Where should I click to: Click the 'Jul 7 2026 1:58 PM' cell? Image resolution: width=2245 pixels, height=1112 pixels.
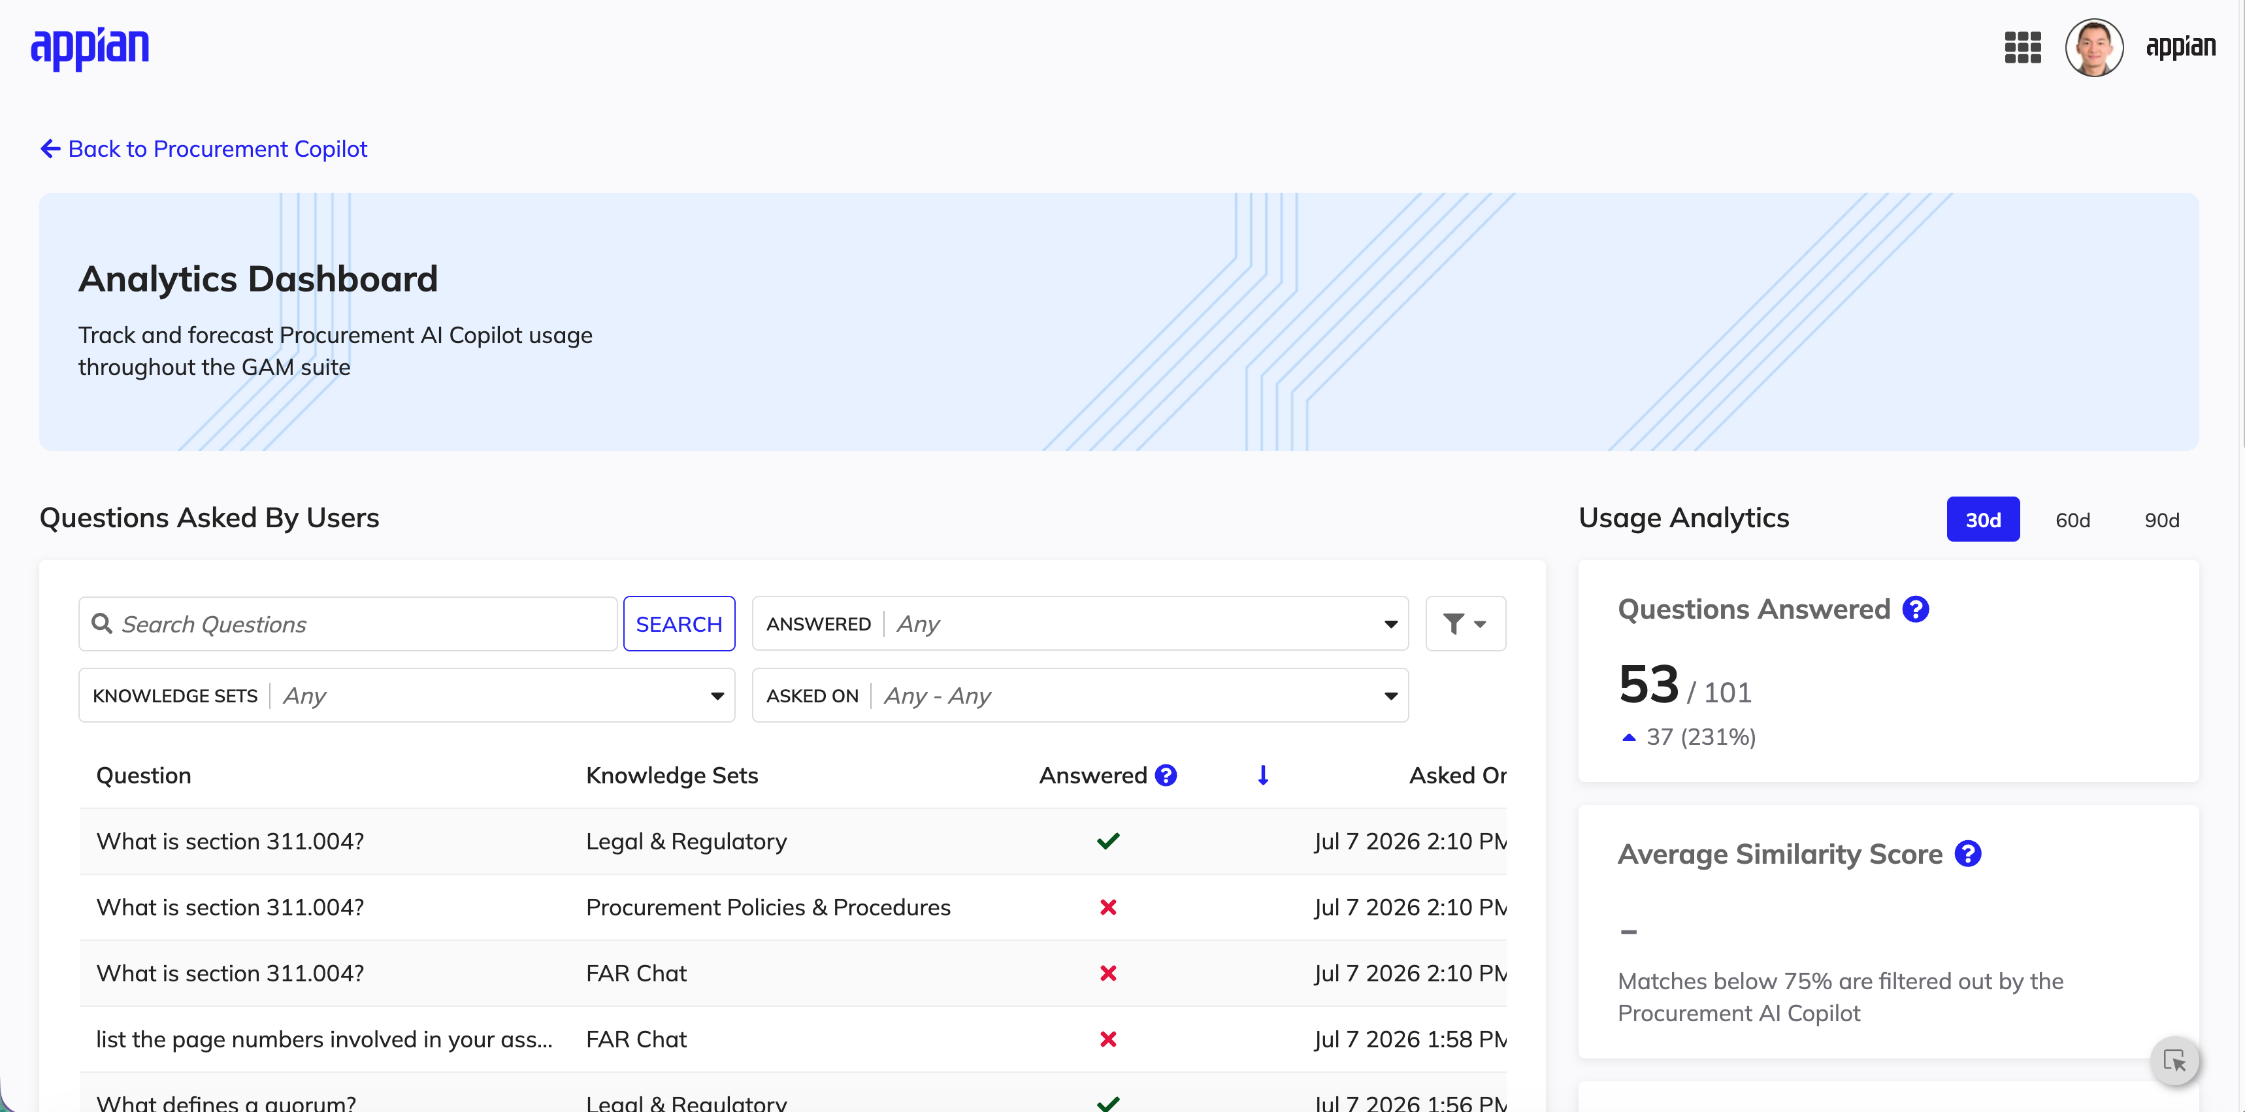tap(1410, 1039)
